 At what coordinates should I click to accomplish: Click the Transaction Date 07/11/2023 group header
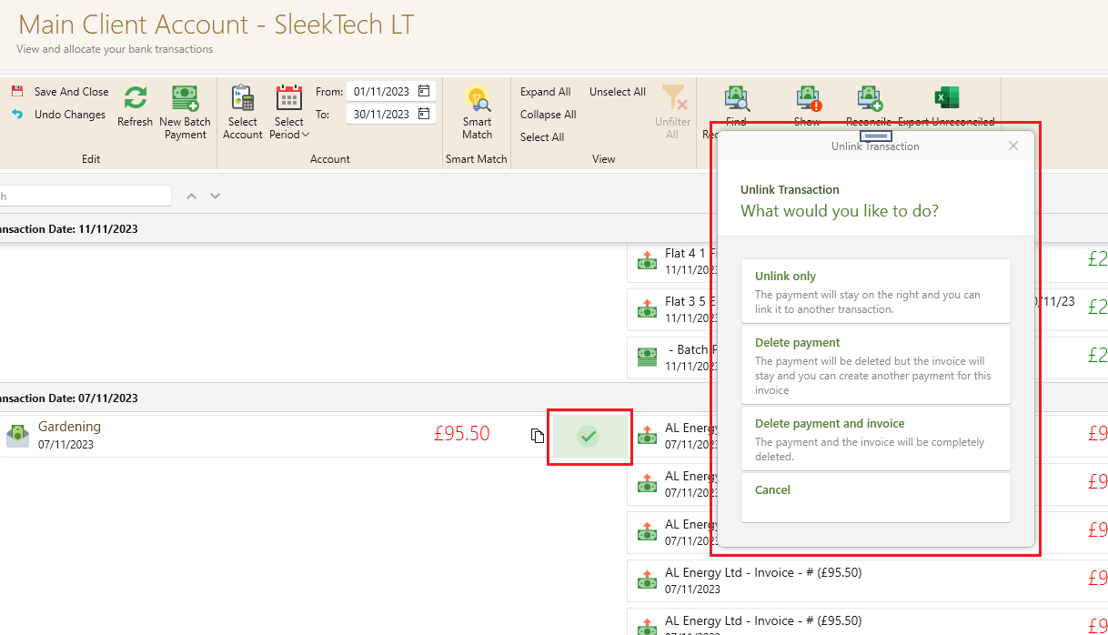[554, 398]
